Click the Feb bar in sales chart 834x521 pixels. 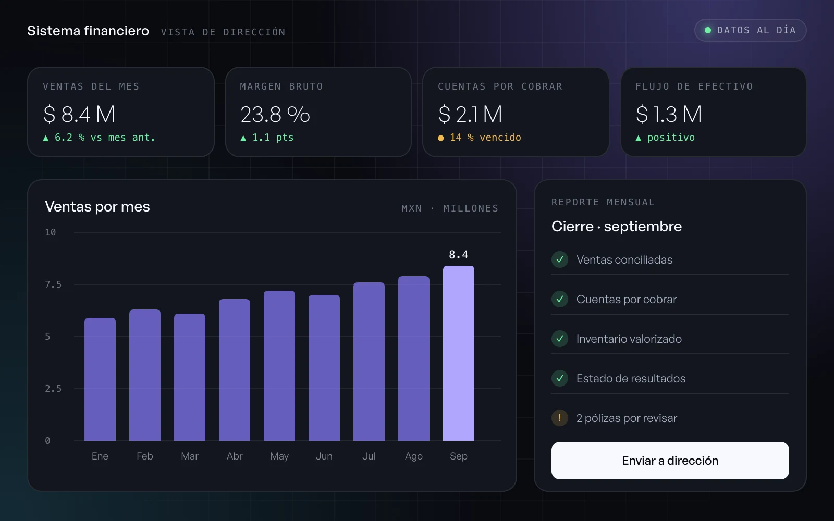145,375
